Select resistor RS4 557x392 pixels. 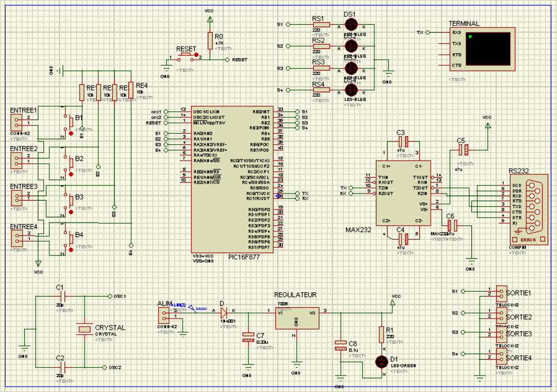coord(321,90)
